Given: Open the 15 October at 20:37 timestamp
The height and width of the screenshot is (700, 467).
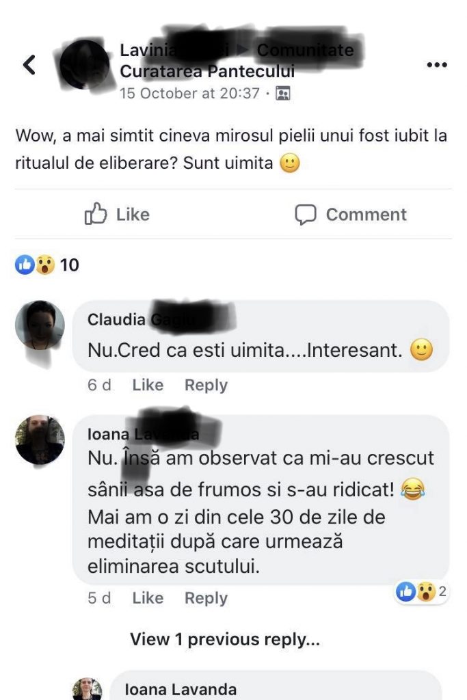Looking at the screenshot, I should pyautogui.click(x=189, y=93).
